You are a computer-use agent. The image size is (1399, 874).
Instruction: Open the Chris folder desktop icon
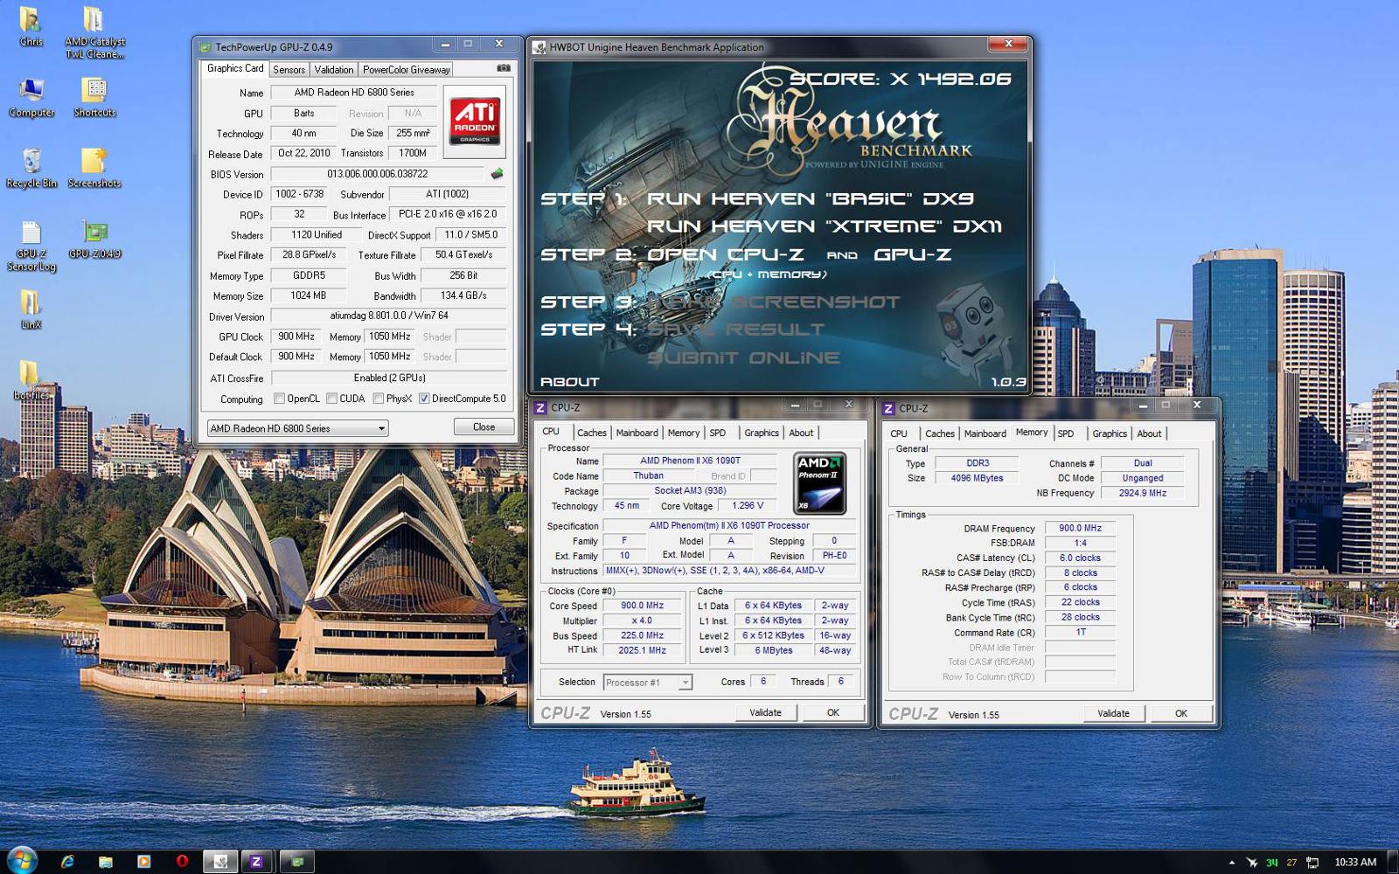[x=31, y=27]
